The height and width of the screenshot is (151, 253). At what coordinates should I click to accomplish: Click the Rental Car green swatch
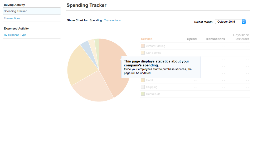pyautogui.click(x=143, y=94)
